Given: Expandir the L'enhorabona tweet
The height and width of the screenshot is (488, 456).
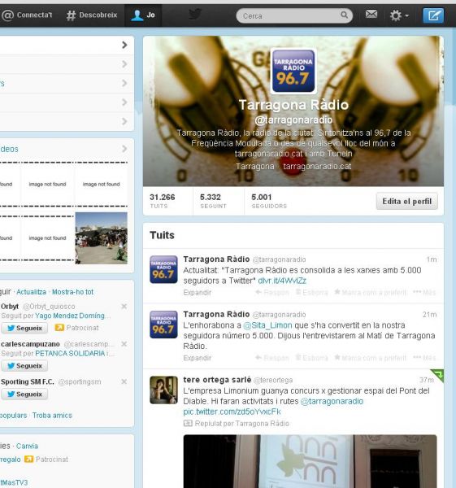Looking at the screenshot, I should pyautogui.click(x=198, y=358).
